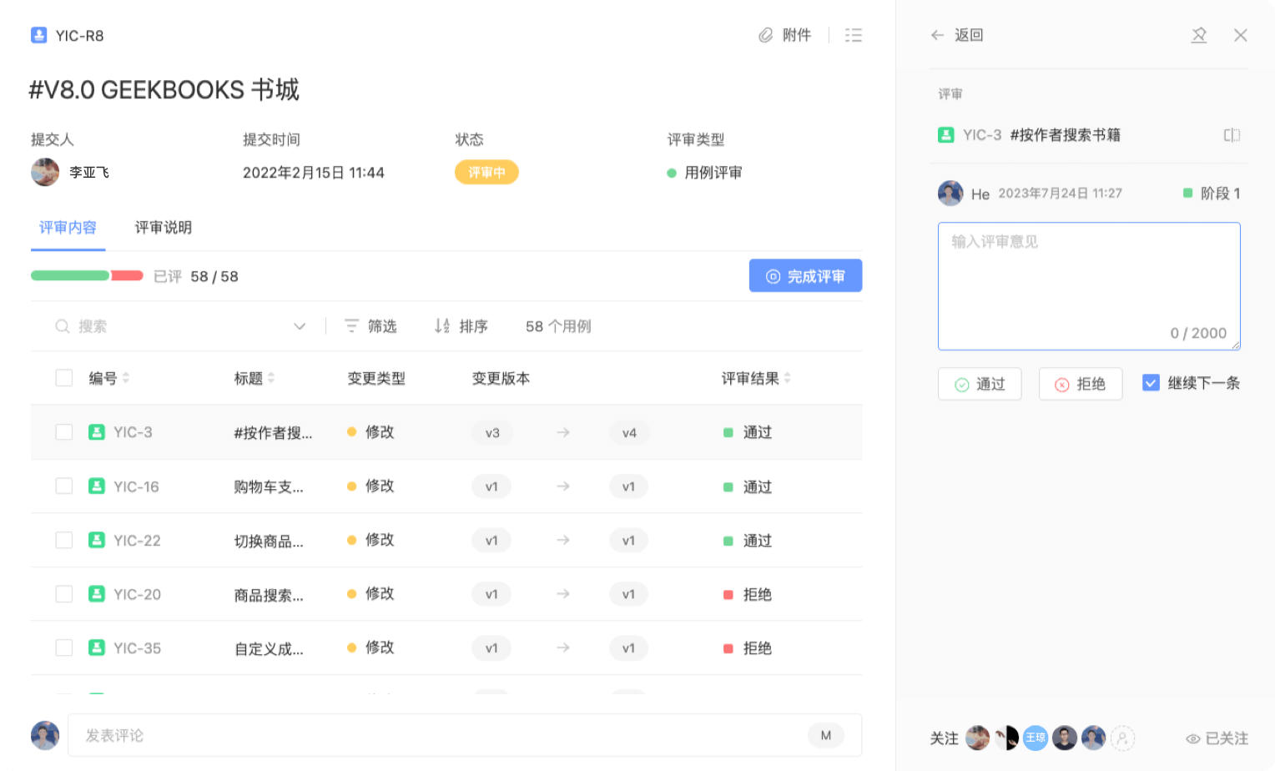Open the 附件 attachments paperclip icon
The width and height of the screenshot is (1275, 771).
point(765,35)
